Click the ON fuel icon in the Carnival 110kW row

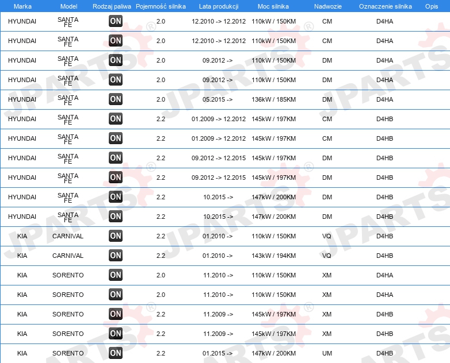116,236
